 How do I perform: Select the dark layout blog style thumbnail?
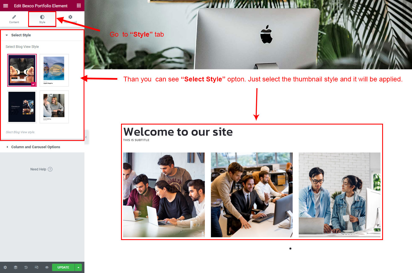coord(22,107)
